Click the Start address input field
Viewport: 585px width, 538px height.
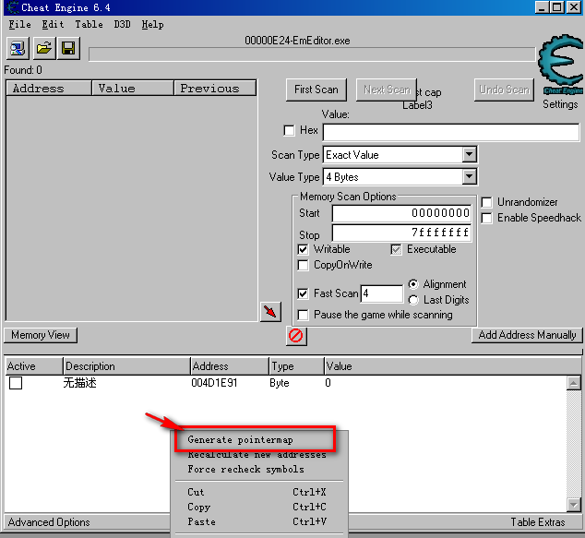click(401, 213)
